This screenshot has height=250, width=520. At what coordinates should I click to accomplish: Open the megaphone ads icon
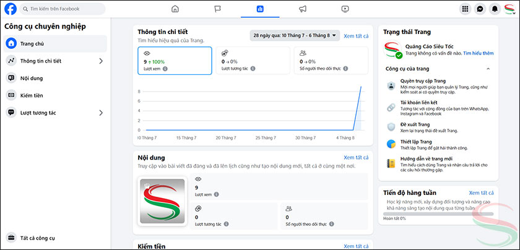303,9
